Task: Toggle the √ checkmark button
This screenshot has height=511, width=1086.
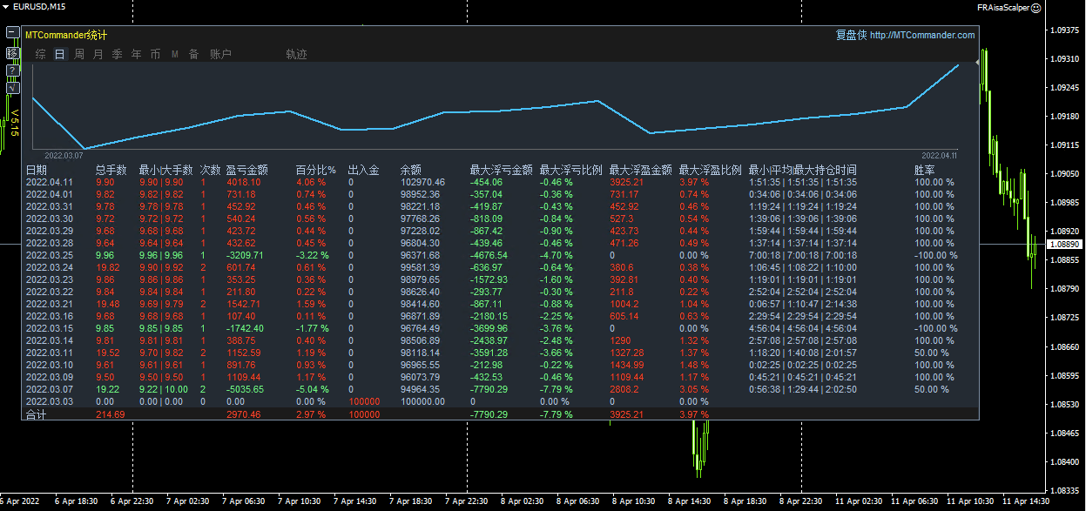Action: point(12,87)
